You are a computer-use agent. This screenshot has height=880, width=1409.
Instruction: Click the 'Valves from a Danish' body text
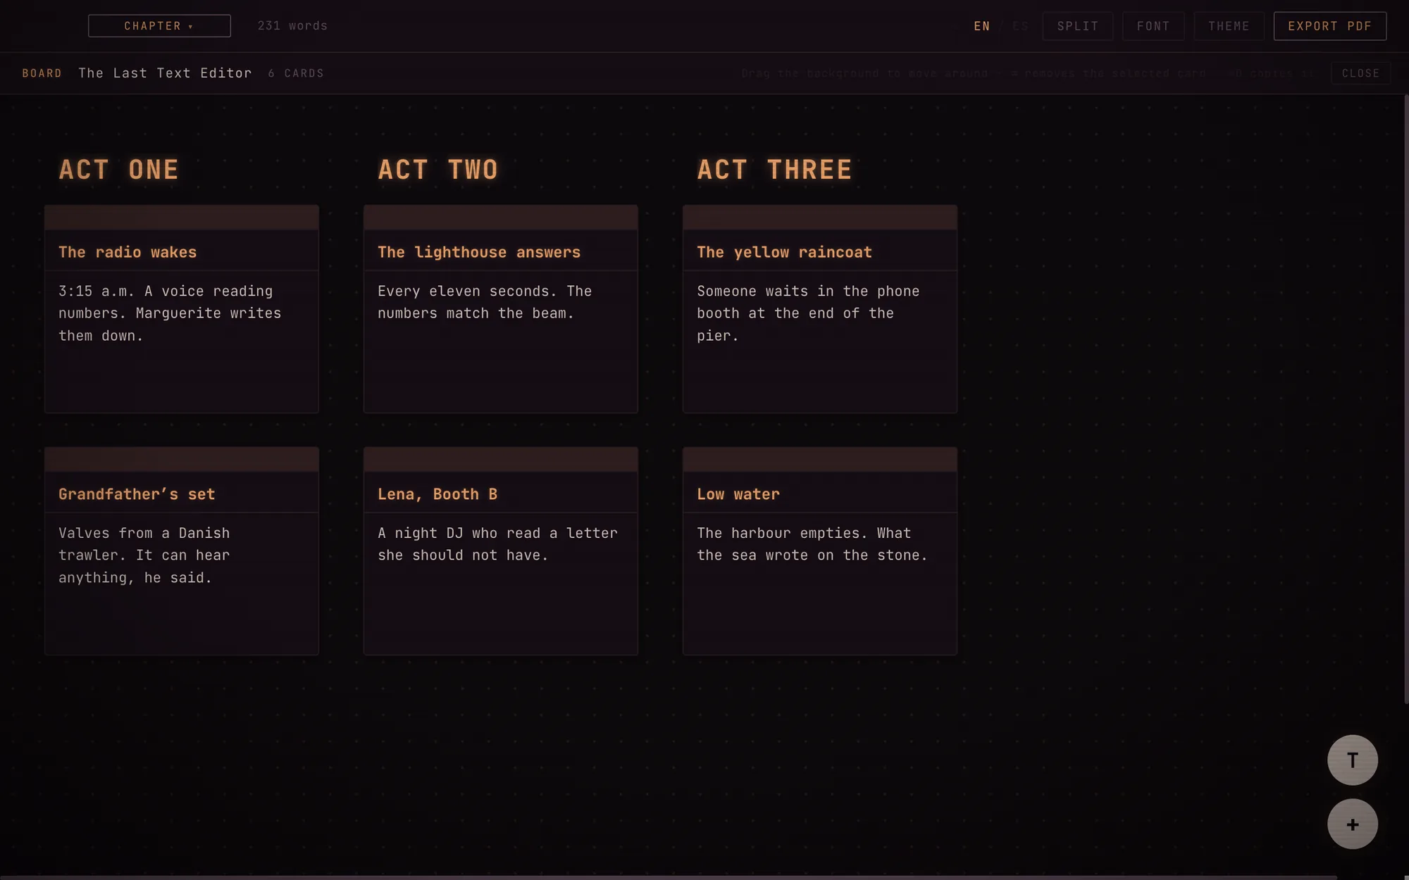tap(144, 555)
